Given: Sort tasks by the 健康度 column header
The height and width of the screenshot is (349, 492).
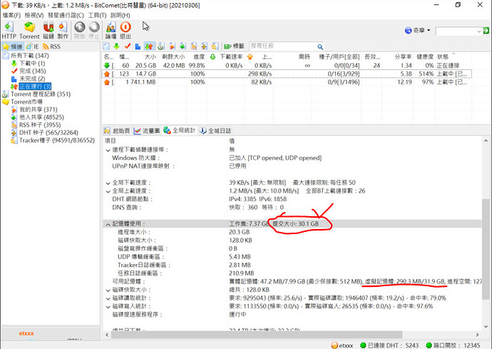Looking at the screenshot, I should pos(425,57).
